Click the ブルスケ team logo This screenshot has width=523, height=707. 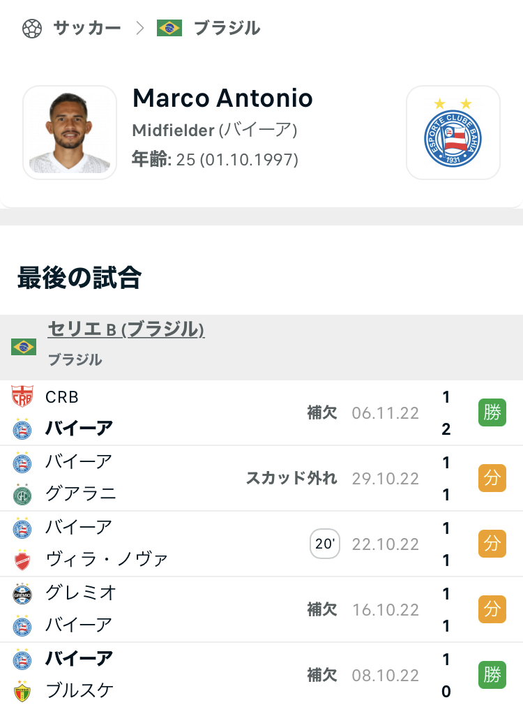pyautogui.click(x=22, y=691)
